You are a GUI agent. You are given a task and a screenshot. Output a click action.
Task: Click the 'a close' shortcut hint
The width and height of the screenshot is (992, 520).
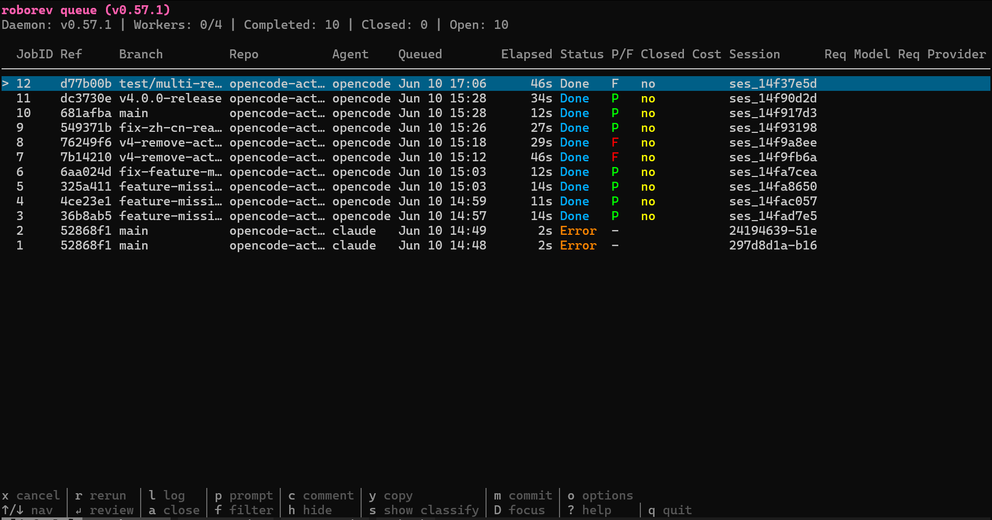(174, 510)
